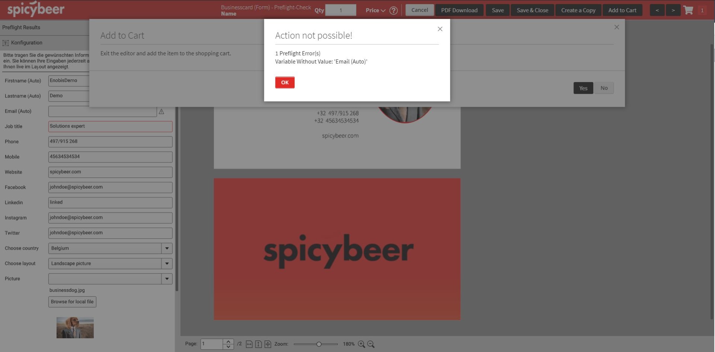This screenshot has width=715, height=352.
Task: Open the shopping cart icon
Action: [688, 10]
